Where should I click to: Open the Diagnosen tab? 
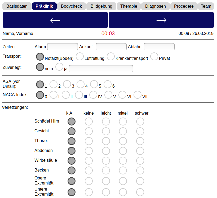[156, 6]
